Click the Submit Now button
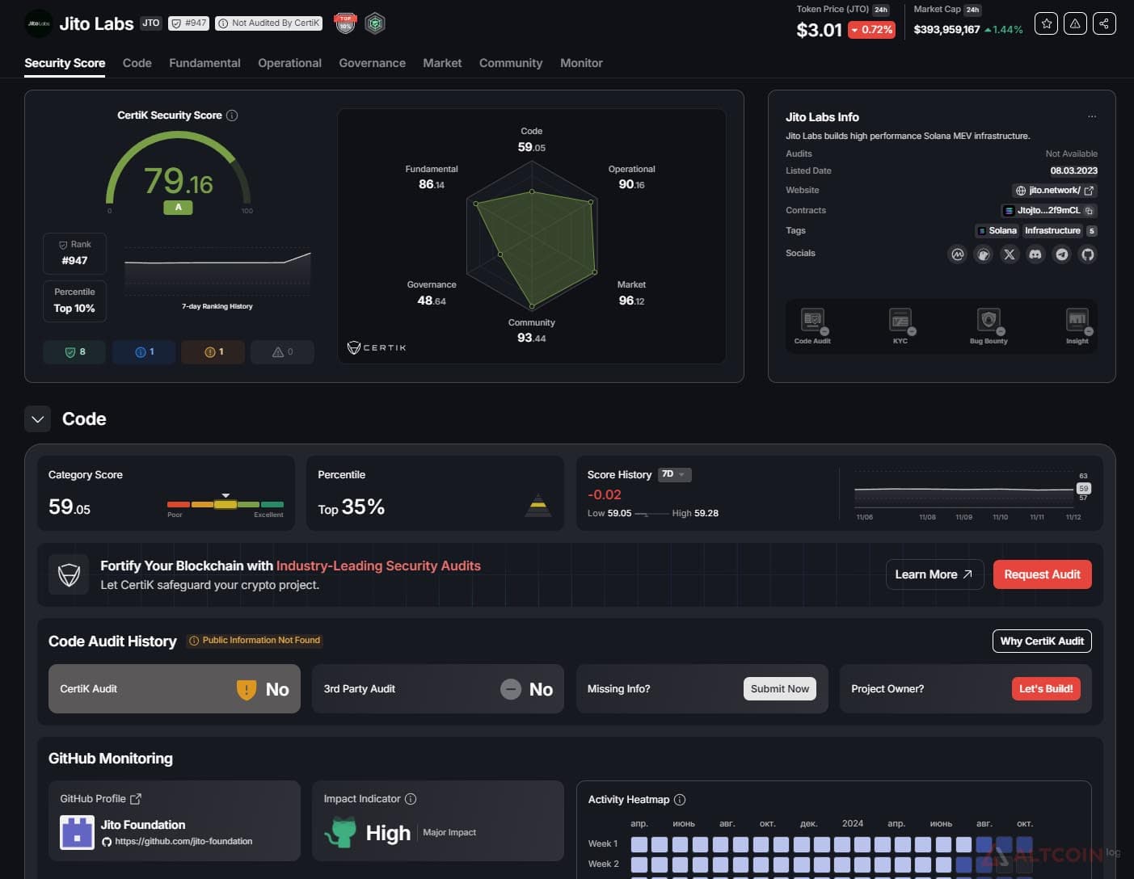The image size is (1134, 879). click(779, 688)
